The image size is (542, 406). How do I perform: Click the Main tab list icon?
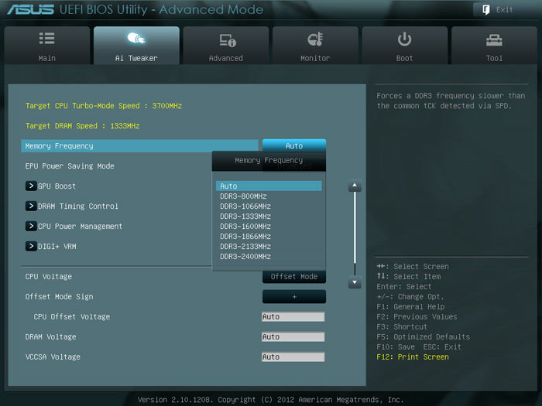click(46, 39)
